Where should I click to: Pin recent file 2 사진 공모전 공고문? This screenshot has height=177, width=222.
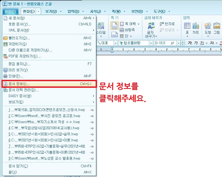92,116
